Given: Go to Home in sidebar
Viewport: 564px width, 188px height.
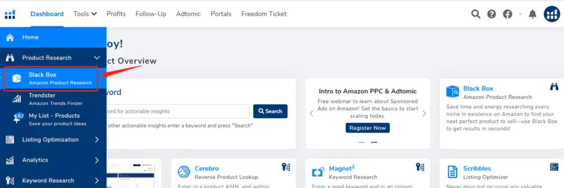Looking at the screenshot, I should point(53,37).
